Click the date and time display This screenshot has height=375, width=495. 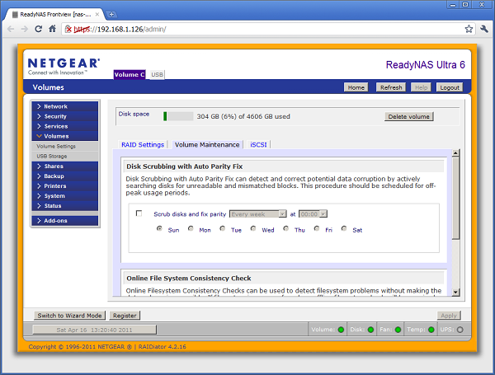[94, 330]
